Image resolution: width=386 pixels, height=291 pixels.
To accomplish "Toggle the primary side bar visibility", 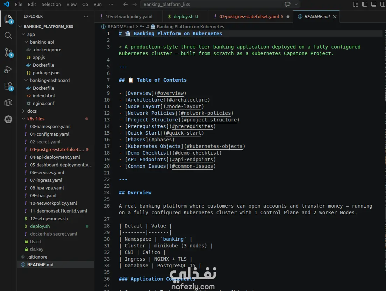I will click(x=365, y=4).
